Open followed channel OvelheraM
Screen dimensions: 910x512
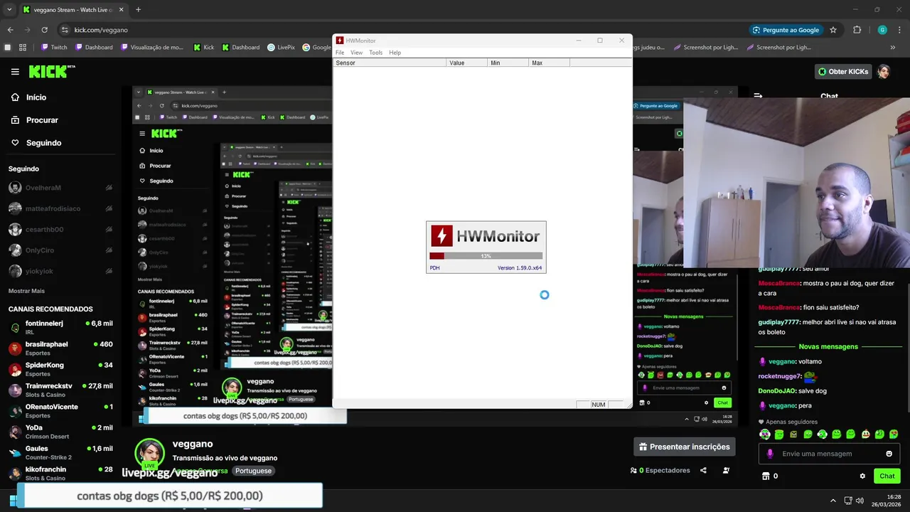[x=60, y=188]
